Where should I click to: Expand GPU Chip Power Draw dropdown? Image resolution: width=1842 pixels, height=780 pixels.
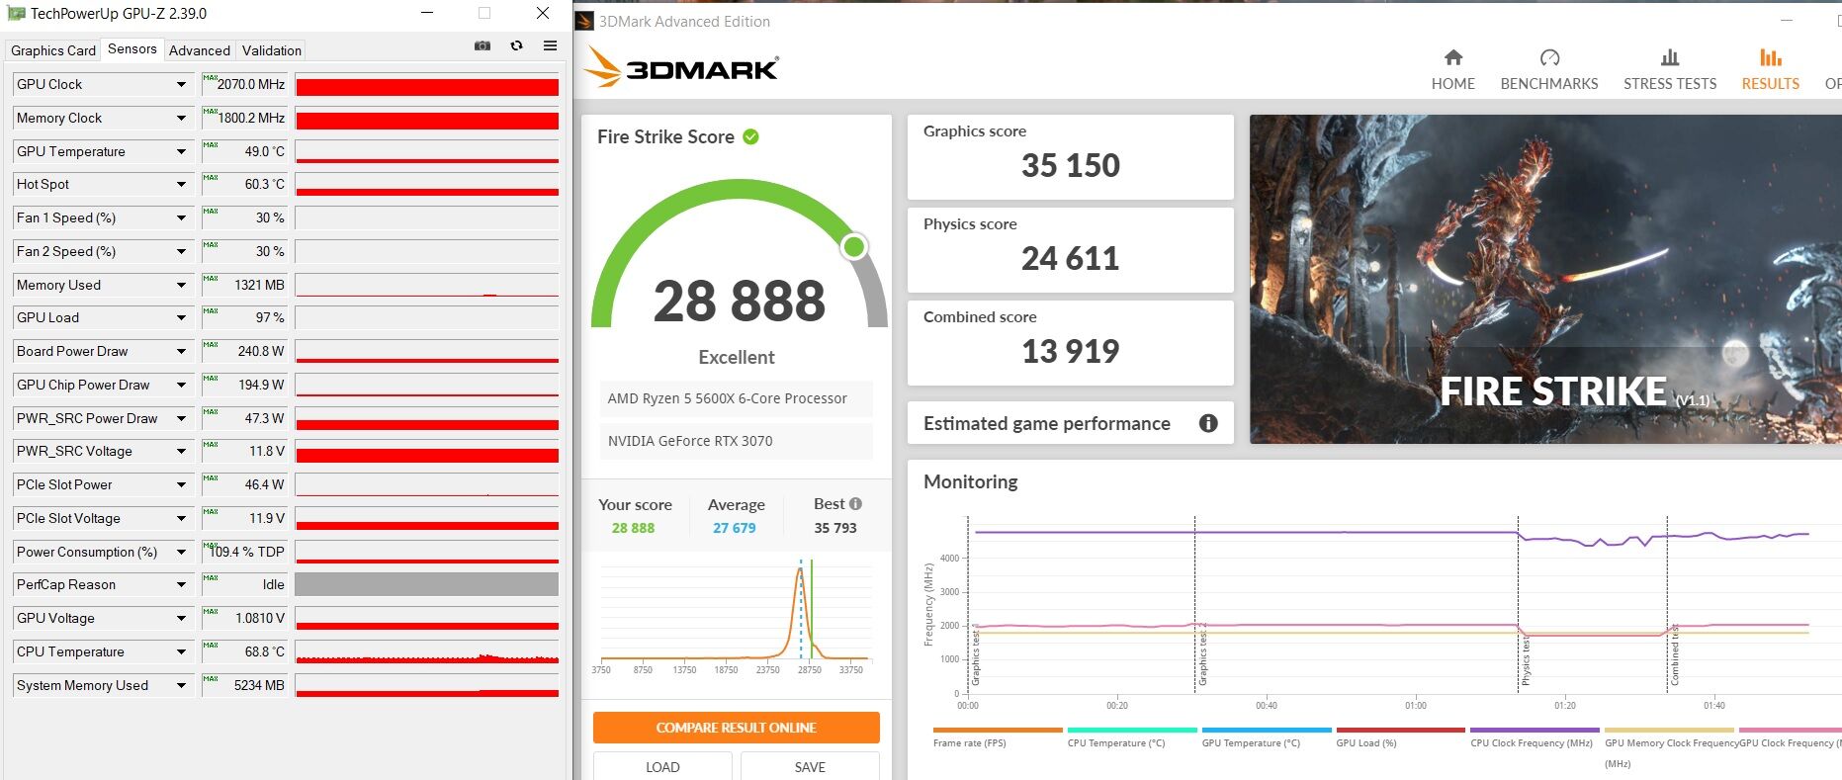click(181, 386)
